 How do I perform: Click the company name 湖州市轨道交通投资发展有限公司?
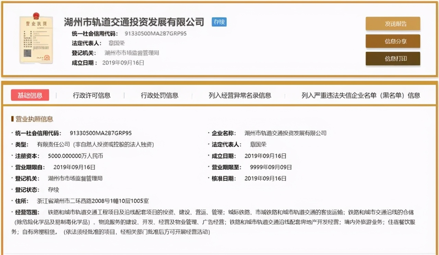(133, 22)
